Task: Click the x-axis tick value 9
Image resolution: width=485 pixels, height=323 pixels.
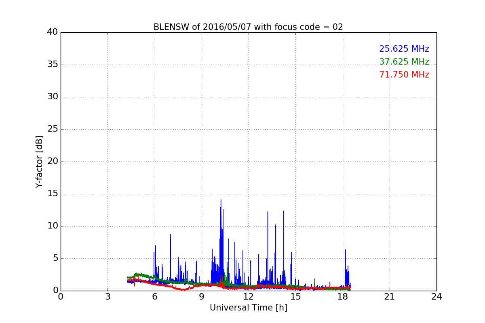Action: click(202, 297)
